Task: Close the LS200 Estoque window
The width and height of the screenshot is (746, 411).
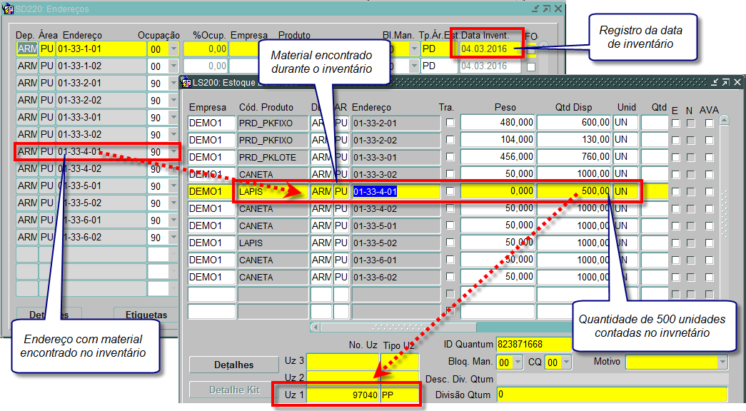Action: click(737, 82)
